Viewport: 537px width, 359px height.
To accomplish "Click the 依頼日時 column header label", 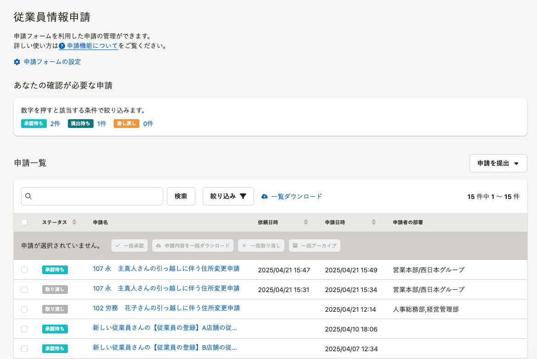I will pyautogui.click(x=268, y=222).
